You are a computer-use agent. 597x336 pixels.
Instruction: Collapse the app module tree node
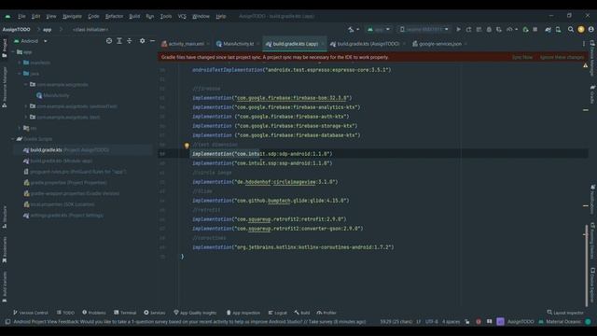click(x=13, y=52)
